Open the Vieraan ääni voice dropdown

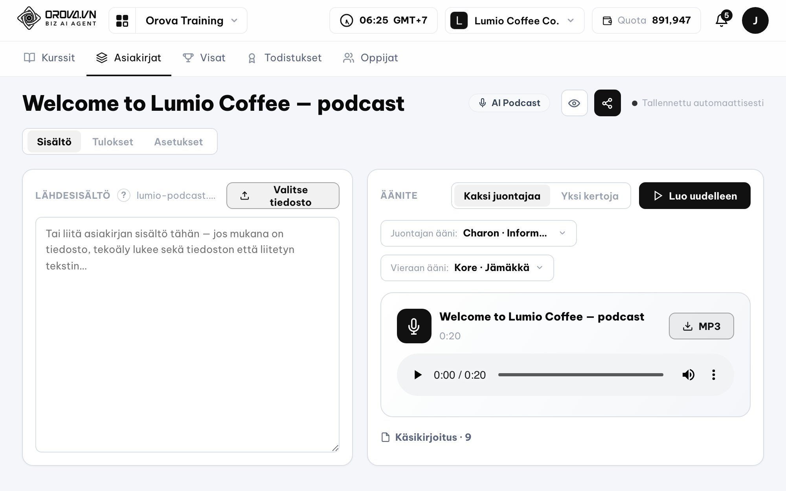tap(467, 268)
